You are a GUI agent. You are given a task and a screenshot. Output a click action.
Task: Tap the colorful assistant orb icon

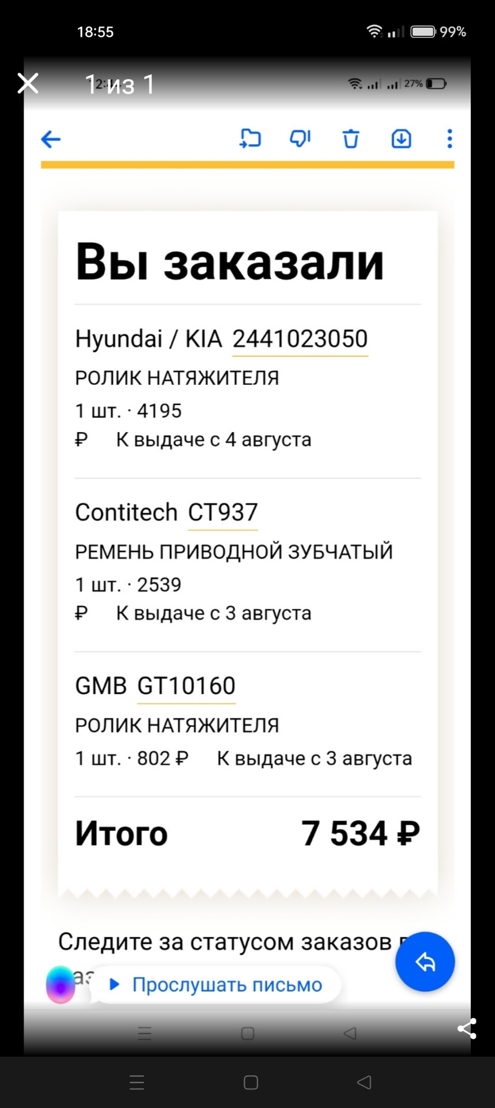(x=61, y=985)
